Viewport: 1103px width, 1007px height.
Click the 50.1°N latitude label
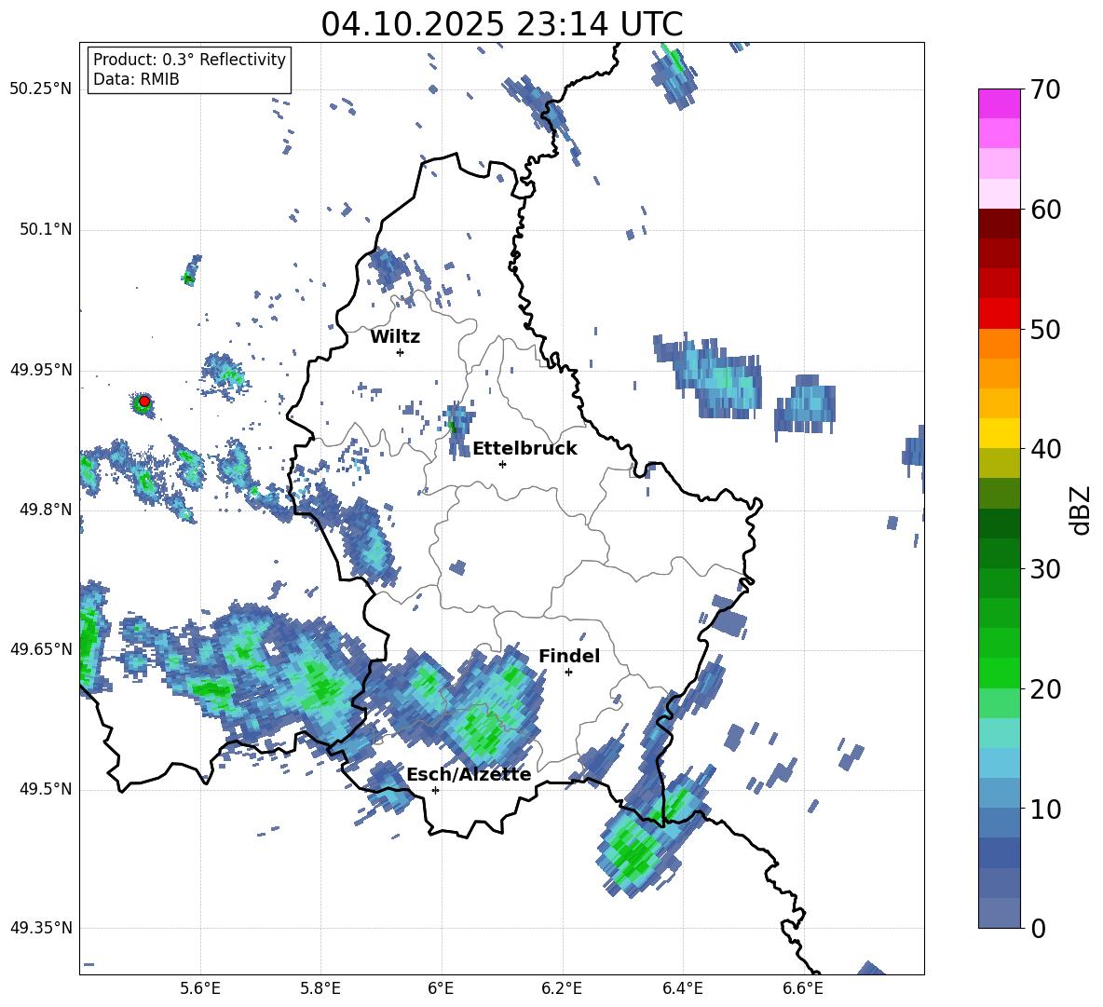(x=46, y=230)
